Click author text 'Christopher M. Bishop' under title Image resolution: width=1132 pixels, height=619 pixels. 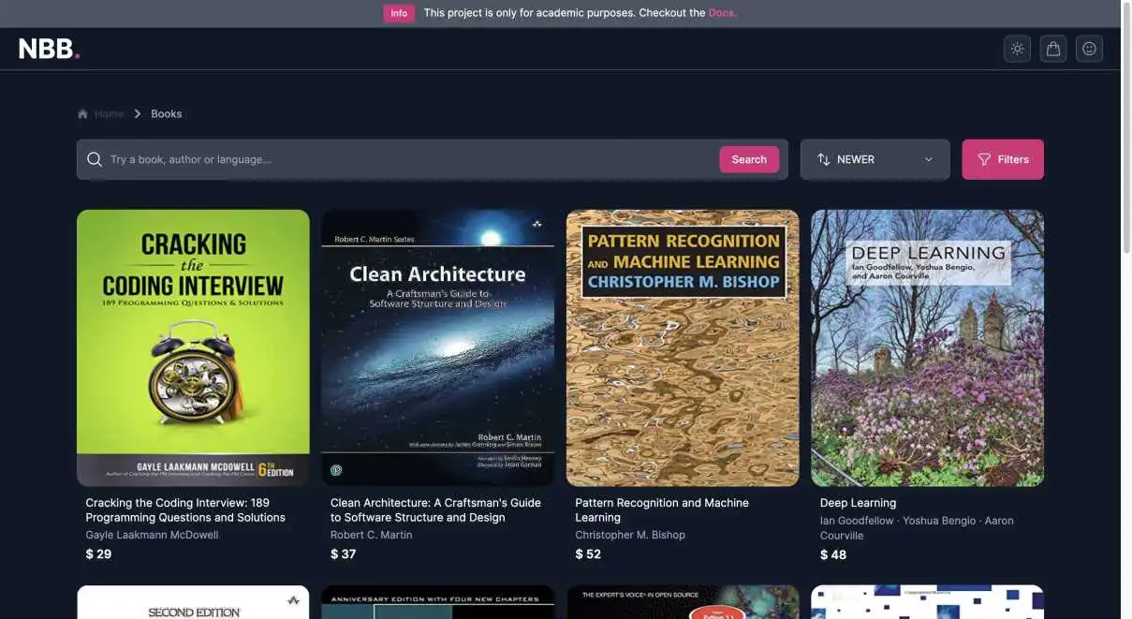point(630,535)
